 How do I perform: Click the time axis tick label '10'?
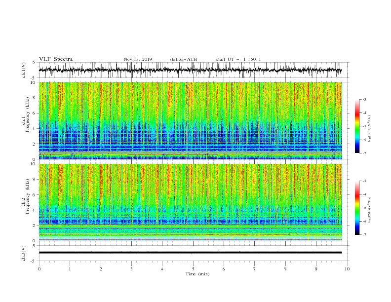pyautogui.click(x=347, y=269)
